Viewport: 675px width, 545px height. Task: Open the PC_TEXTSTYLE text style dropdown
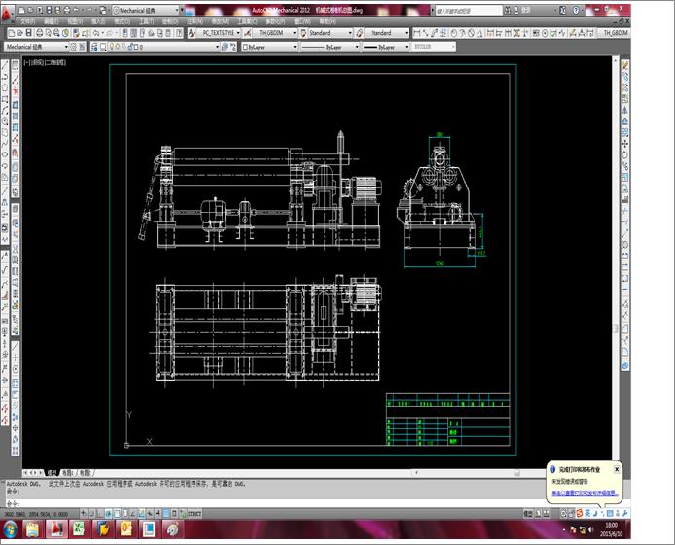click(x=219, y=33)
